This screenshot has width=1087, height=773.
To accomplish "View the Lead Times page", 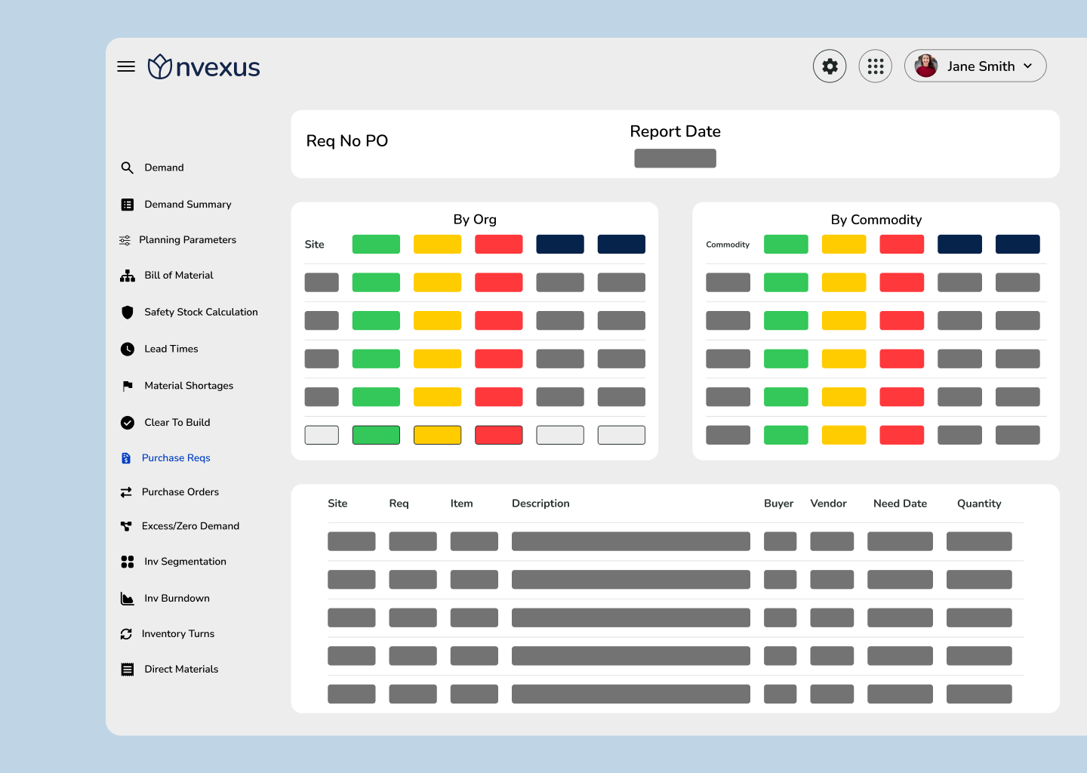I will click(171, 349).
